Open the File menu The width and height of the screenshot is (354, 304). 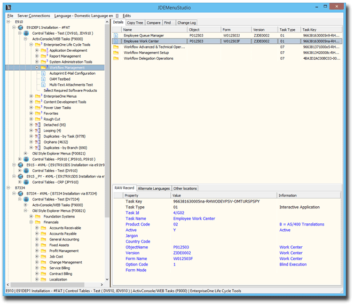pos(10,15)
